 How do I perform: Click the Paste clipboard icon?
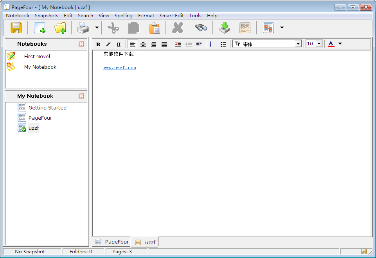[x=155, y=28]
